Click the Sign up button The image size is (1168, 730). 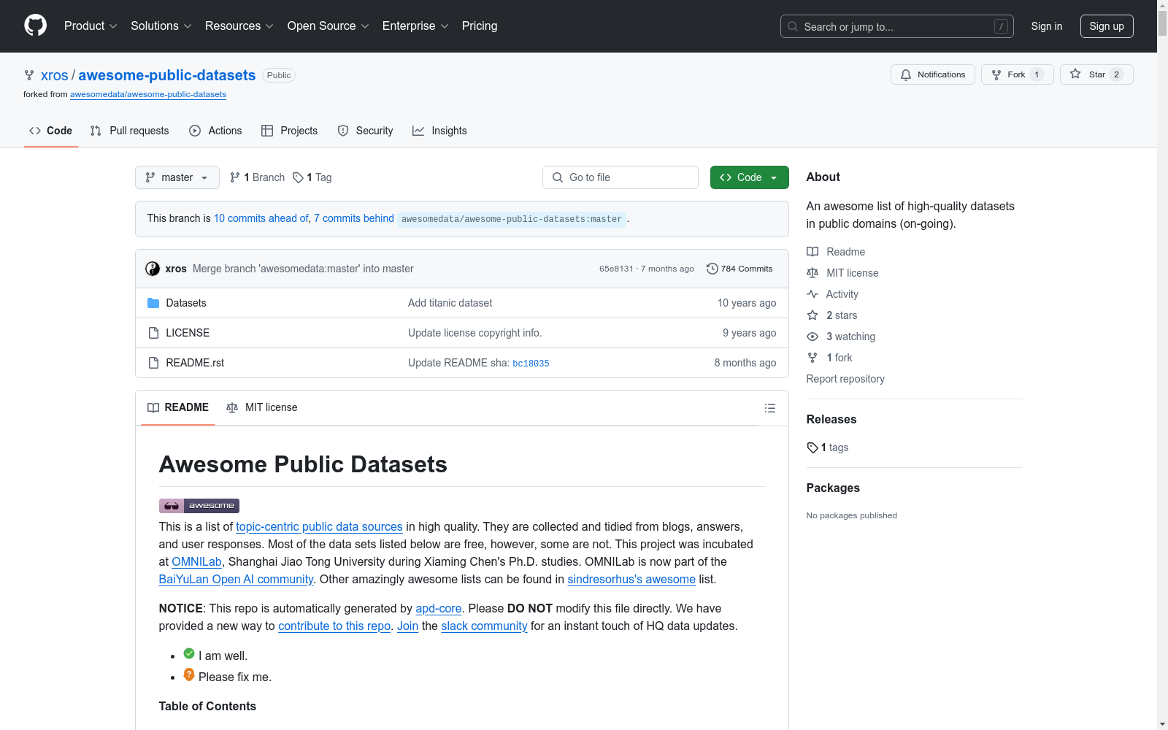point(1107,26)
